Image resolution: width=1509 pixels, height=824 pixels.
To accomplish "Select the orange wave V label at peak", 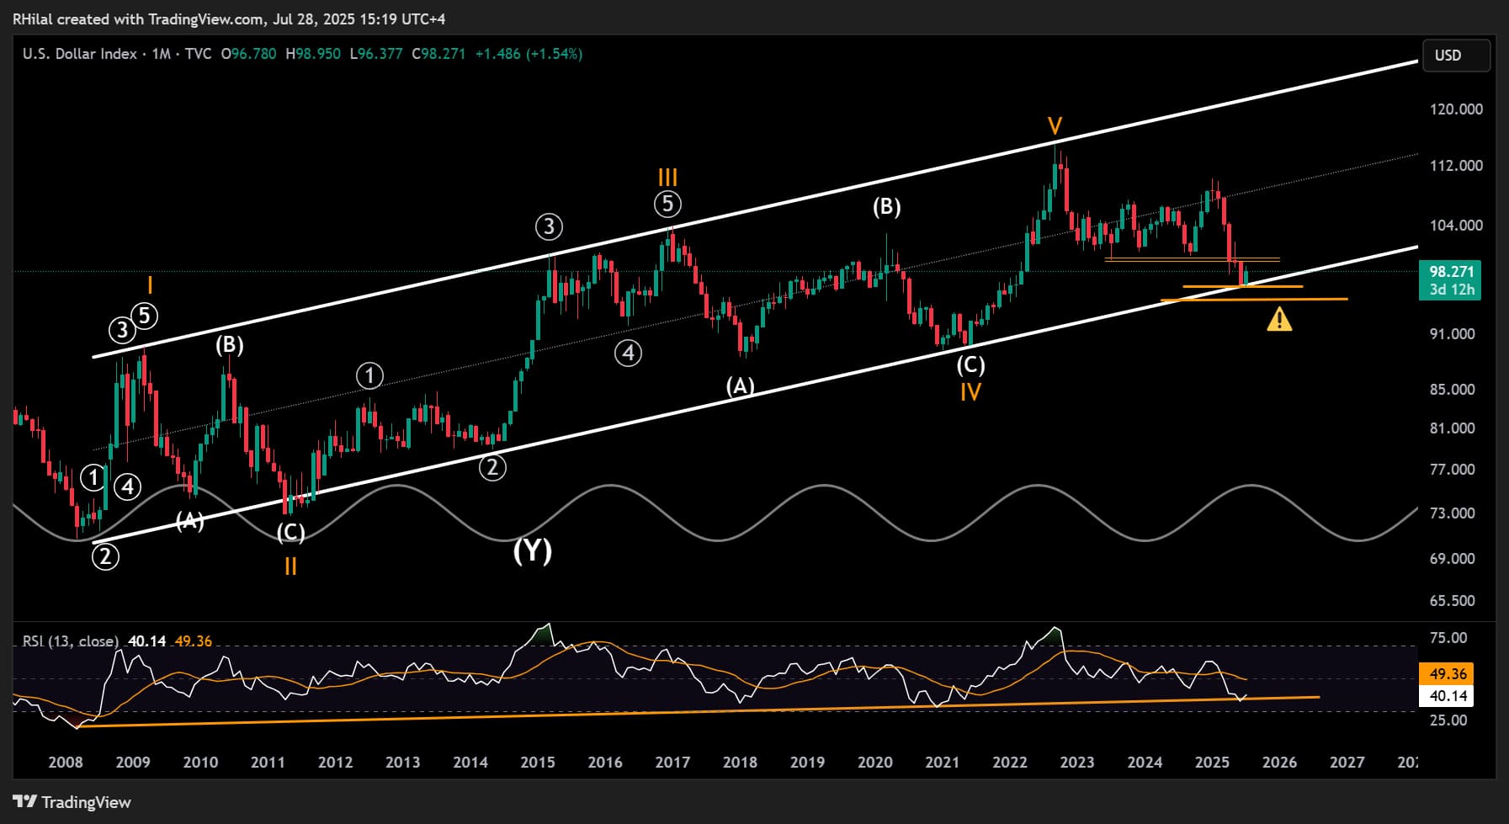I will click(x=1055, y=127).
